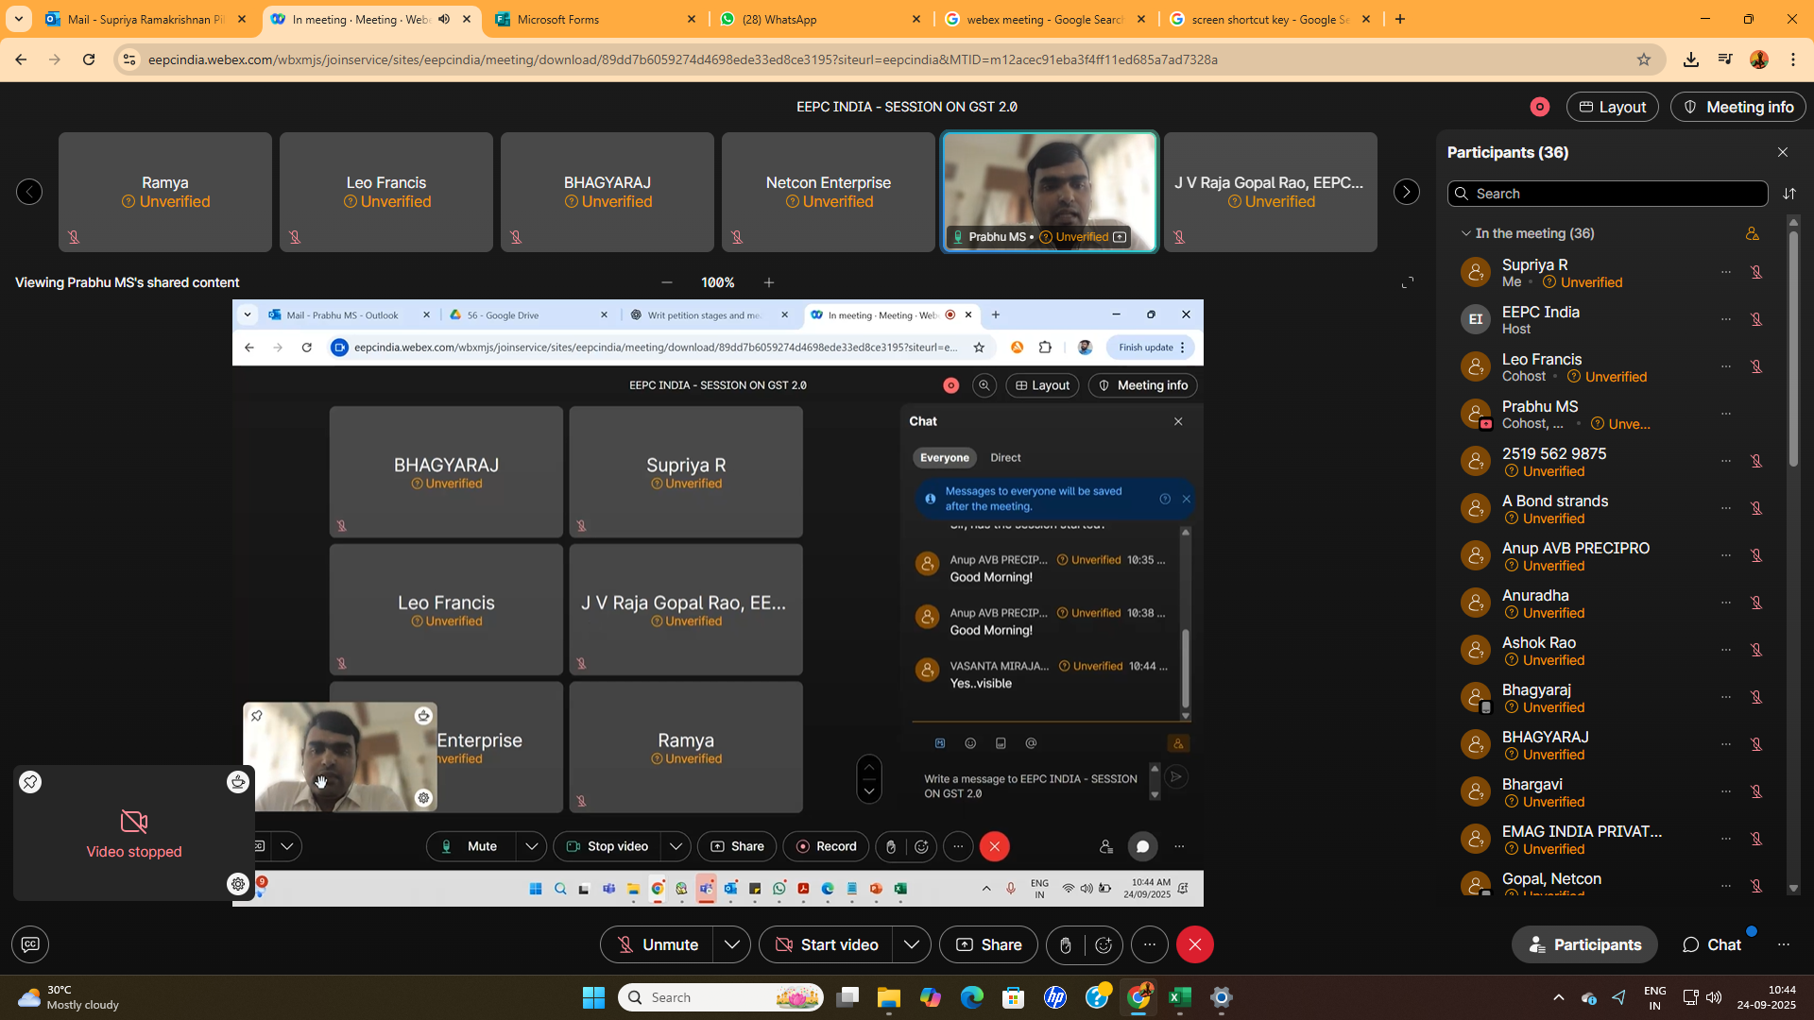Image resolution: width=1814 pixels, height=1020 pixels.
Task: Open audio options arrow beside Unmute
Action: pyautogui.click(x=731, y=945)
